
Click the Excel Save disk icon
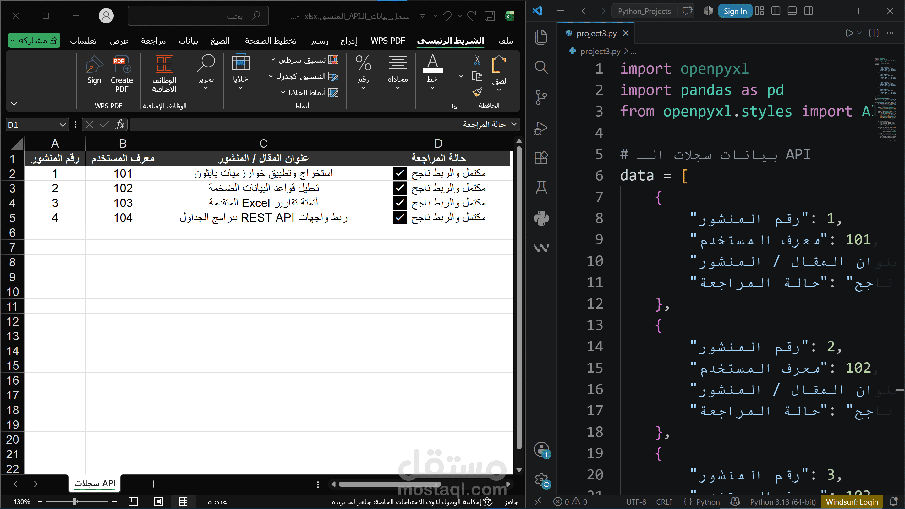[490, 16]
